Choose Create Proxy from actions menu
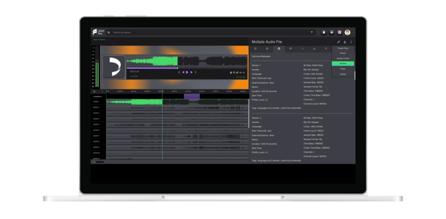The height and width of the screenshot is (219, 446). click(x=343, y=48)
